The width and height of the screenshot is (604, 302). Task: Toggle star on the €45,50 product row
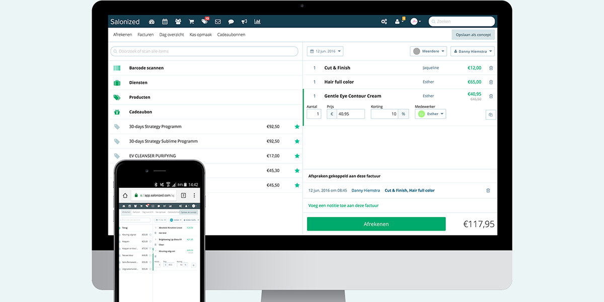tap(297, 185)
